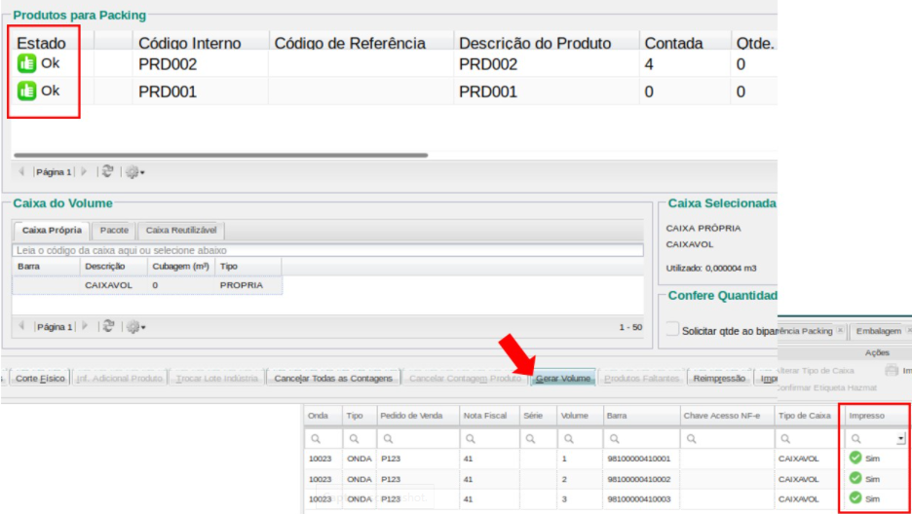912x514 pixels.
Task: Filter by Chave Acesso NF-e field
Action: [726, 438]
